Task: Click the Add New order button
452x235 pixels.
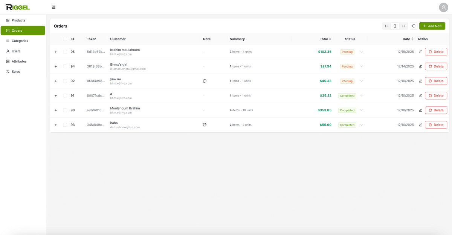Action: click(432, 26)
